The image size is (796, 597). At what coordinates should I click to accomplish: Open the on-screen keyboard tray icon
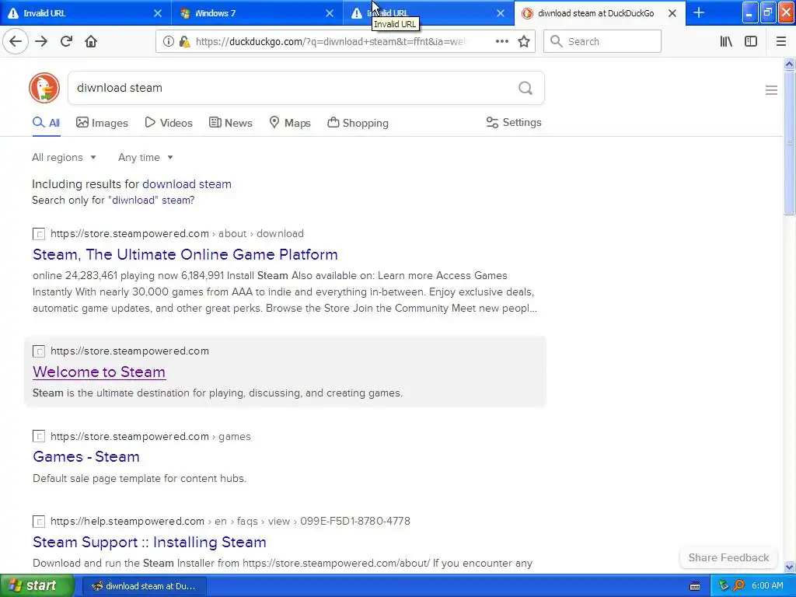click(695, 586)
